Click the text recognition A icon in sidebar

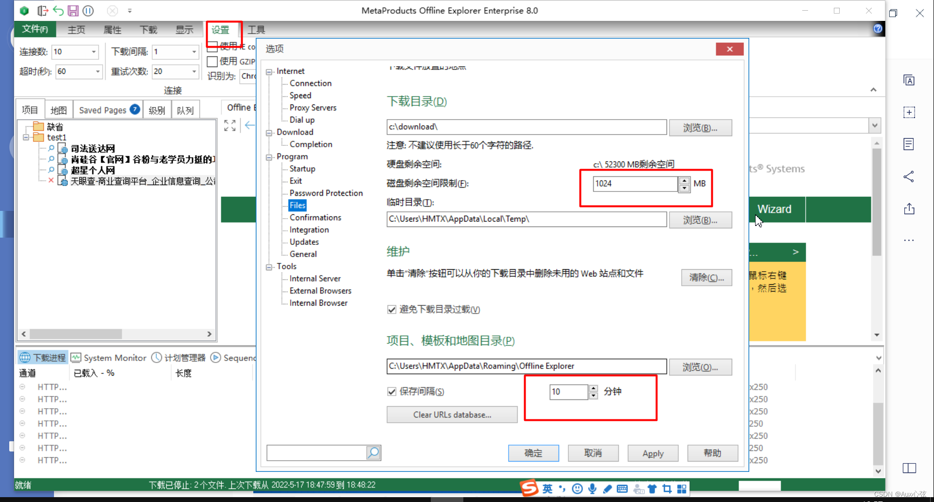[909, 80]
